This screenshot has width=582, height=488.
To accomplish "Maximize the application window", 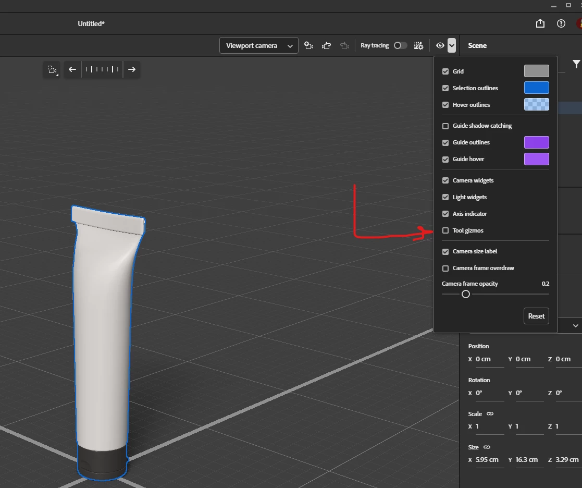I will pos(568,5).
